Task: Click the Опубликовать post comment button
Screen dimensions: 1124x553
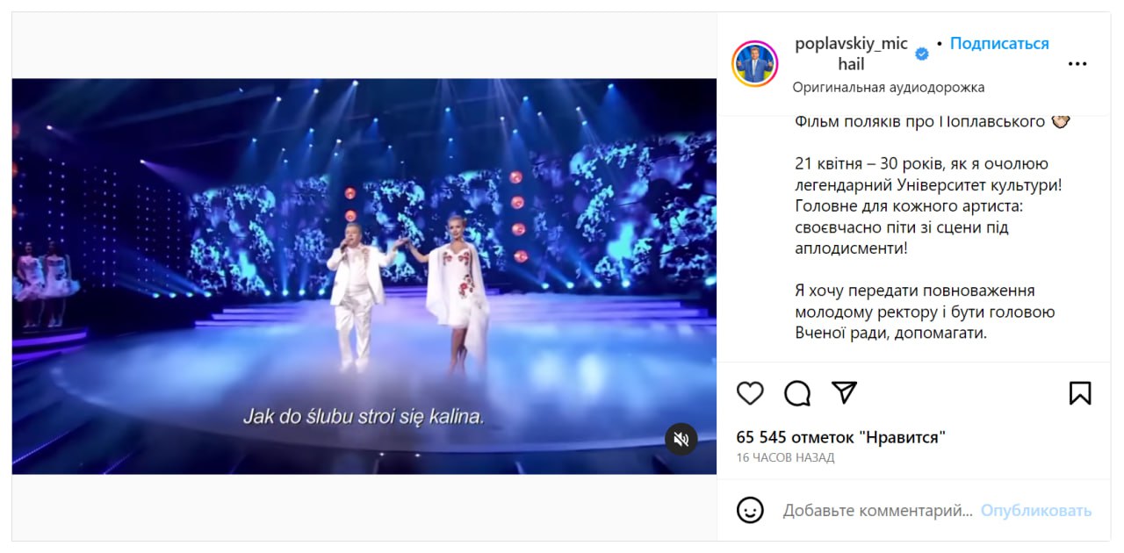Action: click(x=1036, y=510)
